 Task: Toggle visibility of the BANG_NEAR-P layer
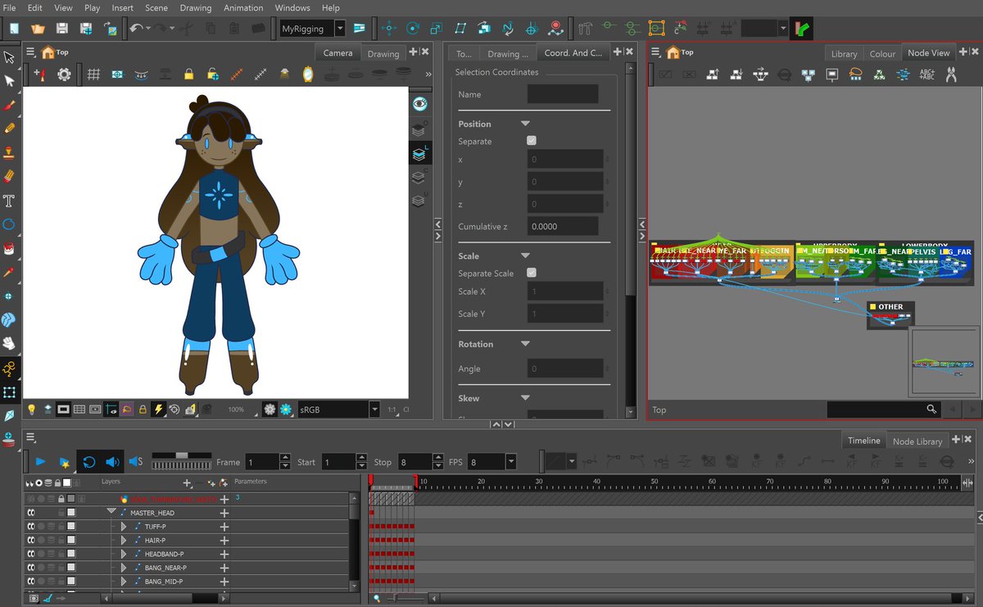pos(31,568)
